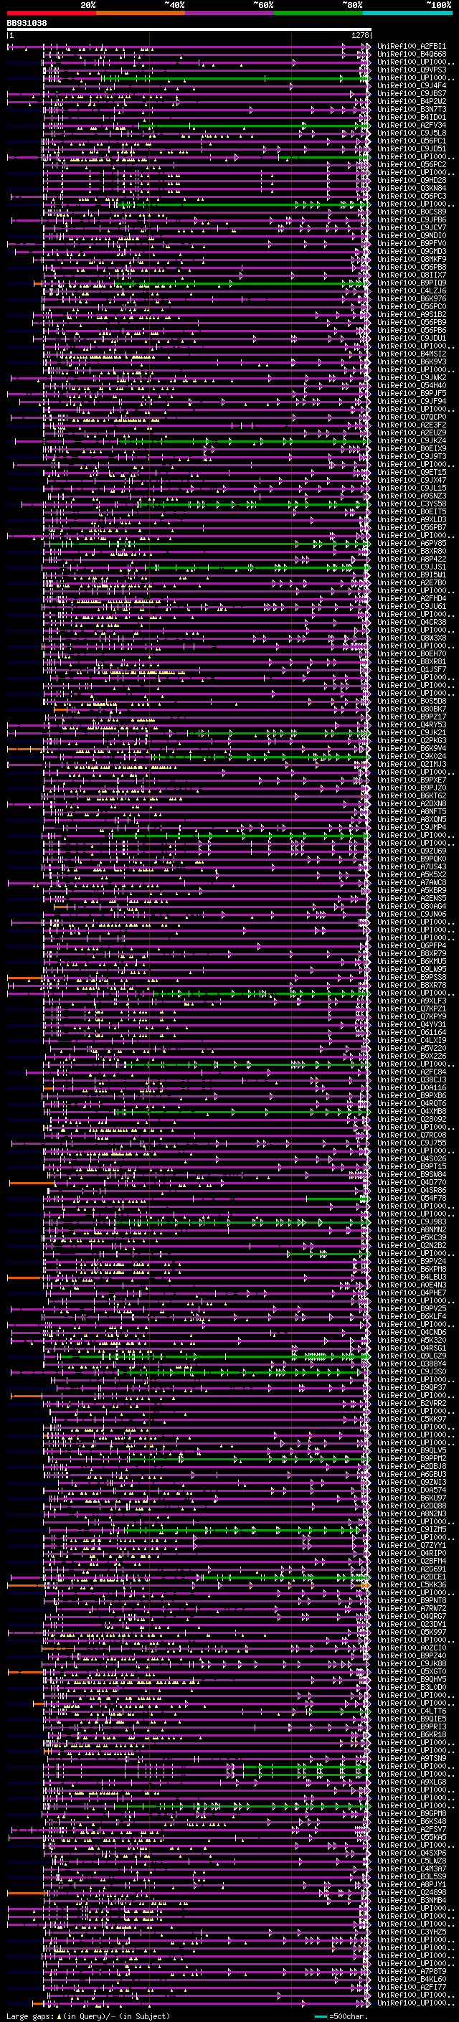Open hit UniRef100_Q9LW95

click(x=412, y=970)
